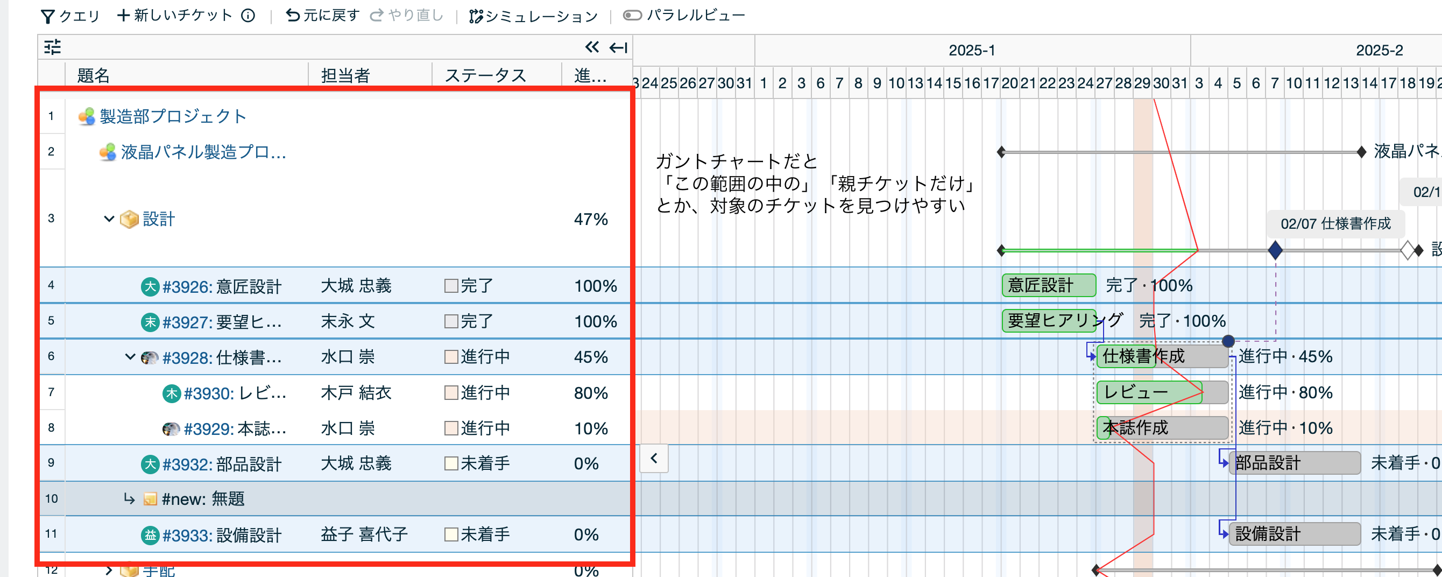Image resolution: width=1442 pixels, height=577 pixels.
Task: Click the 02/07 仕様書作成 milestone diamond
Action: coord(1275,250)
